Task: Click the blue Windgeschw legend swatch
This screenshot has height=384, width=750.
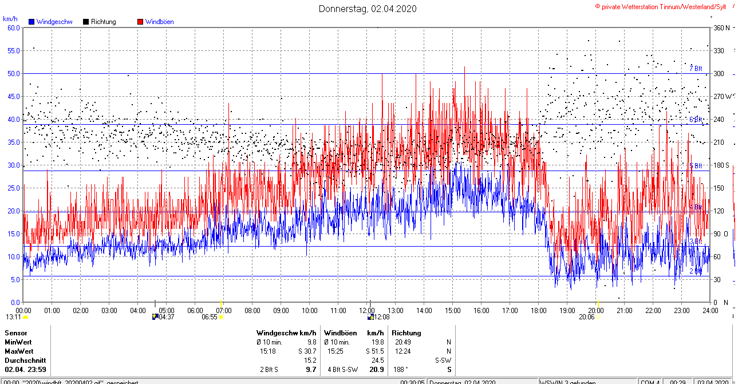Action: click(32, 22)
